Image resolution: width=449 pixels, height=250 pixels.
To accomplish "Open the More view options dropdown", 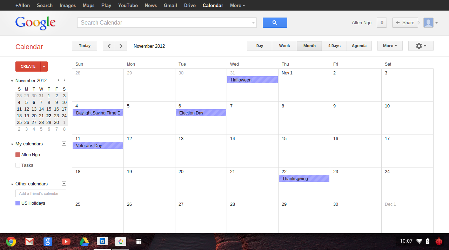I will (390, 46).
